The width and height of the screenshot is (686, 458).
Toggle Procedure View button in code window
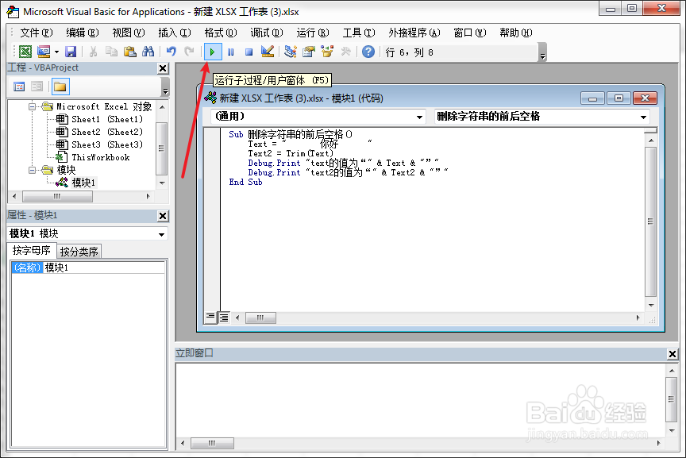click(x=210, y=318)
